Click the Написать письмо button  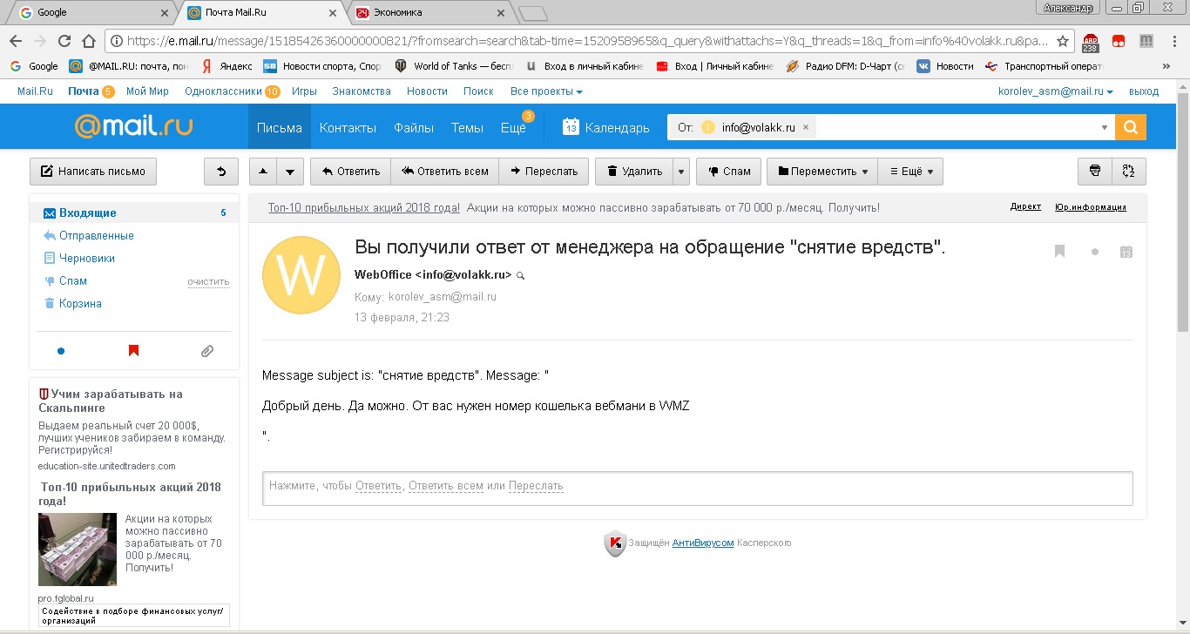[x=93, y=172]
